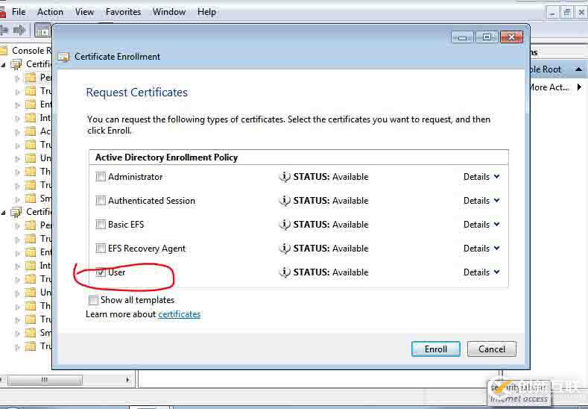The height and width of the screenshot is (409, 588).
Task: Minimize the console window
Action: (x=551, y=13)
